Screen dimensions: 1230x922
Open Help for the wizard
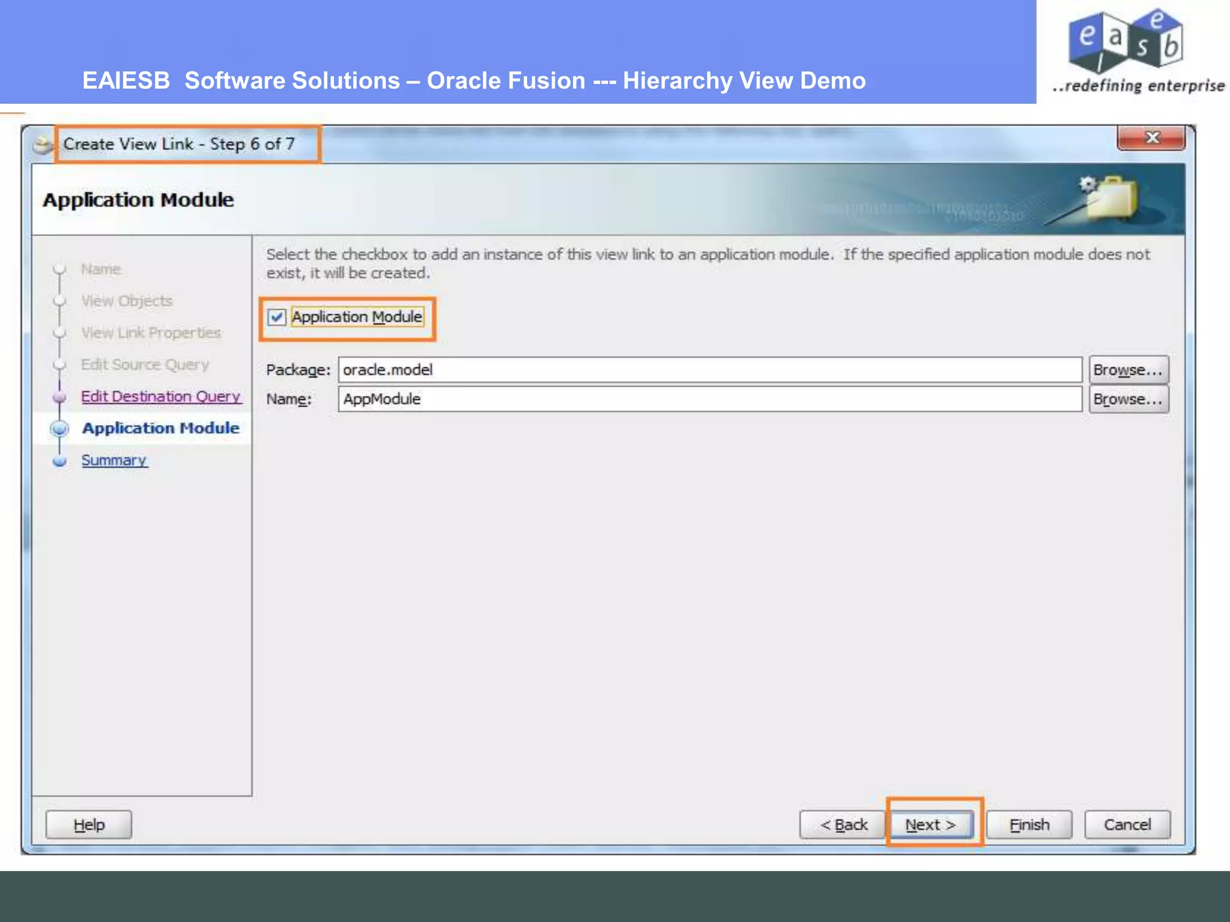(89, 825)
